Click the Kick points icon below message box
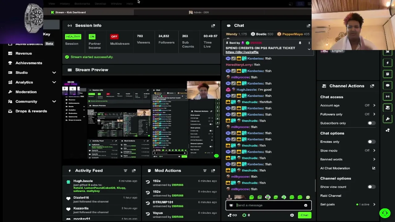Viewport: 395px width, 222px height. pos(244,215)
